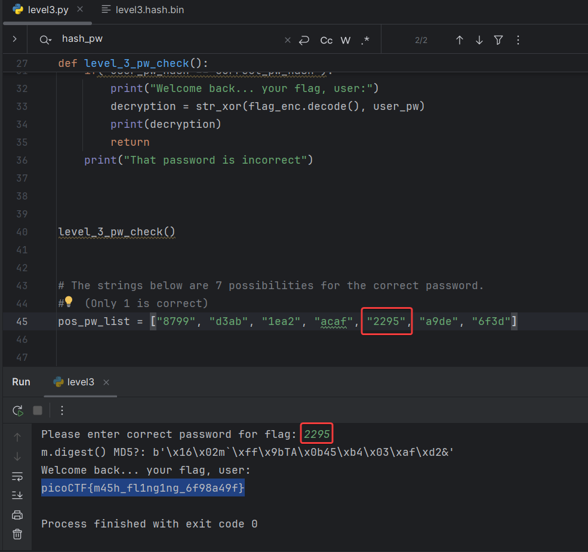Toggle Match Case (Cc) in find bar

tap(327, 40)
